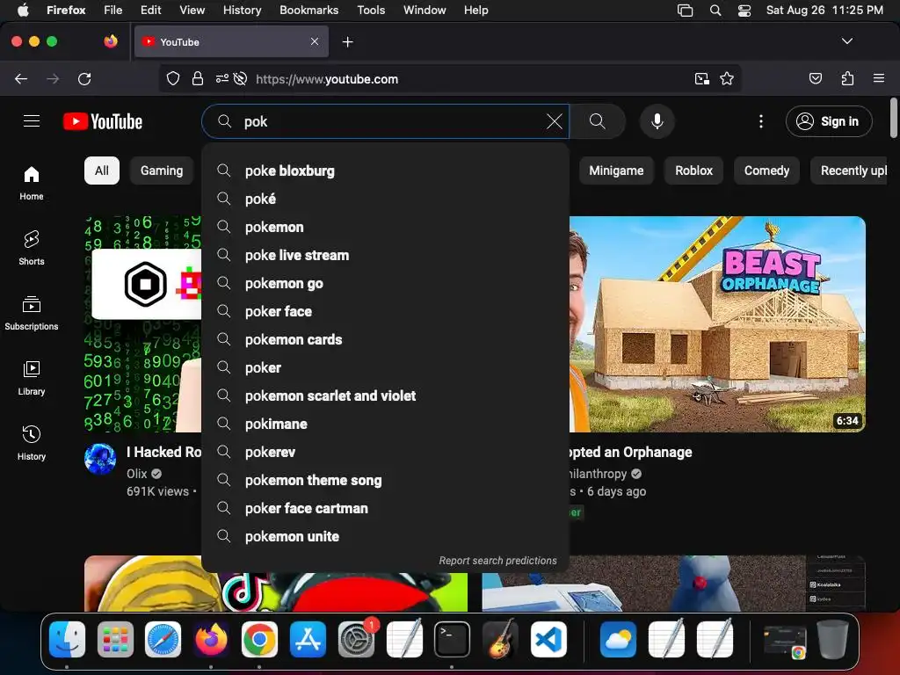Open the Tools menu
Viewport: 900px width, 675px height.
click(x=371, y=11)
